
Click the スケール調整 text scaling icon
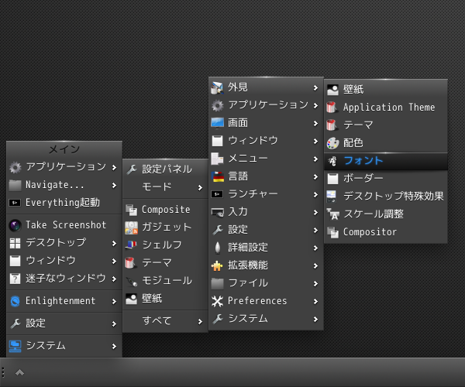coord(332,214)
